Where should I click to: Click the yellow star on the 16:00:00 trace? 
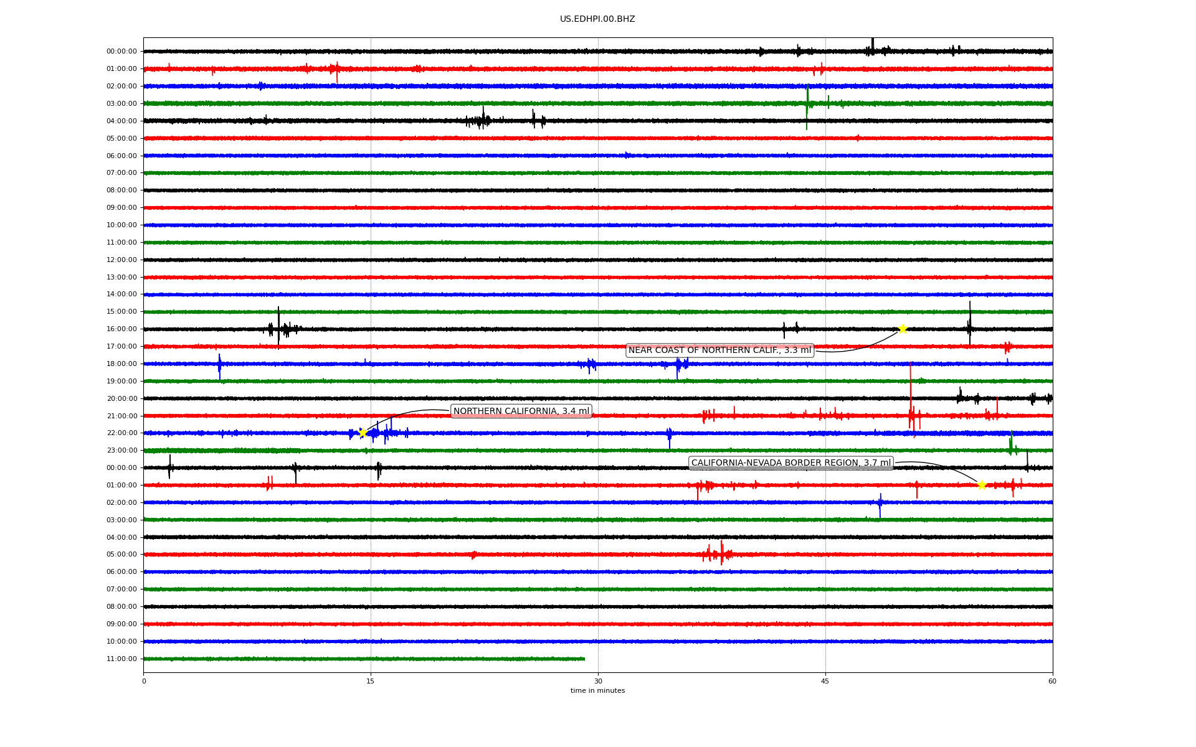pyautogui.click(x=902, y=329)
